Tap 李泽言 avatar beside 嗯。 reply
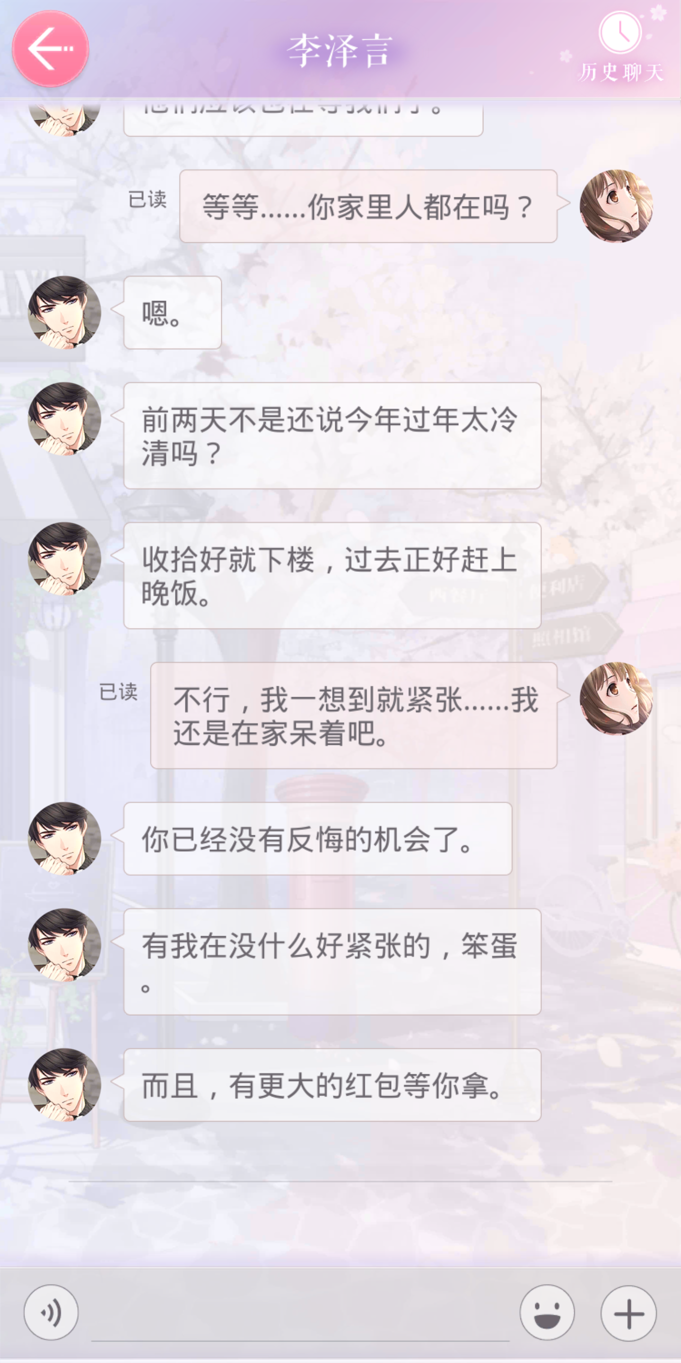Image resolution: width=681 pixels, height=1363 pixels. pos(64,312)
